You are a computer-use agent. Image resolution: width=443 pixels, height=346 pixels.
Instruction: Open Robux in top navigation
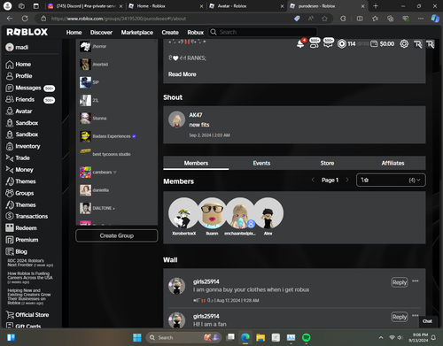coord(196,33)
